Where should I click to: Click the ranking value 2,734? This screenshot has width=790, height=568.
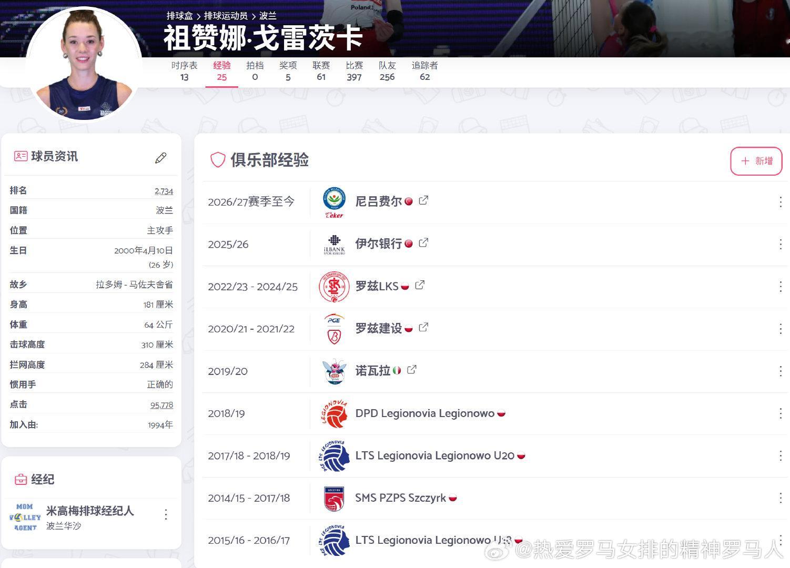(x=164, y=191)
